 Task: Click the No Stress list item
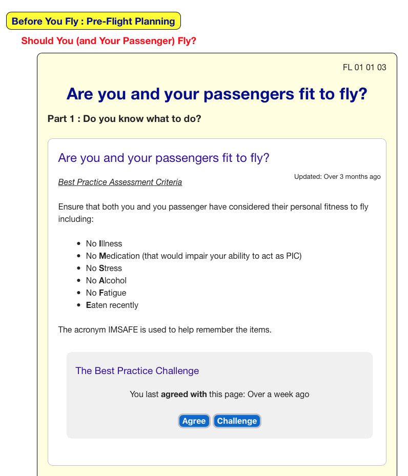click(104, 268)
